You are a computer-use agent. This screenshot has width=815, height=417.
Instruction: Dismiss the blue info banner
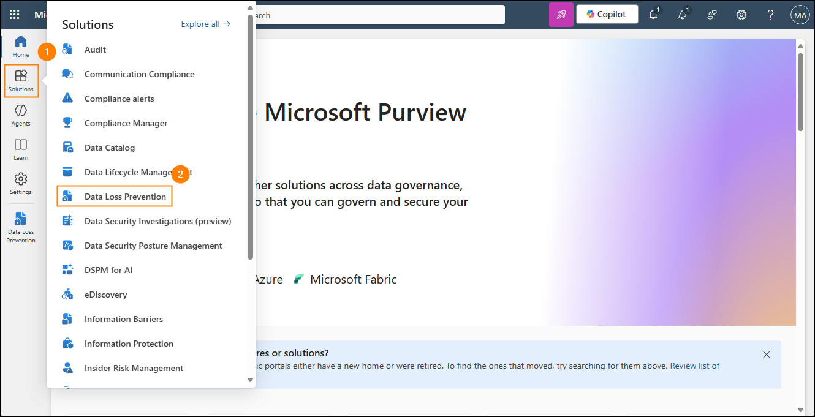(x=766, y=355)
